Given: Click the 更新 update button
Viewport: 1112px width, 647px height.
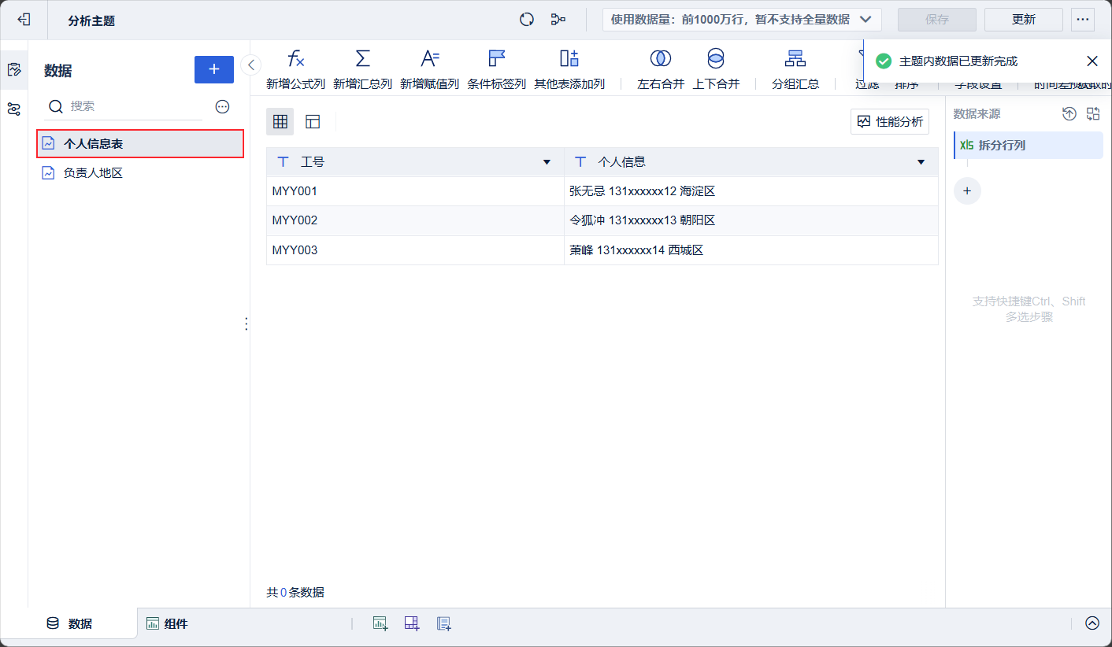Looking at the screenshot, I should click(1023, 19).
